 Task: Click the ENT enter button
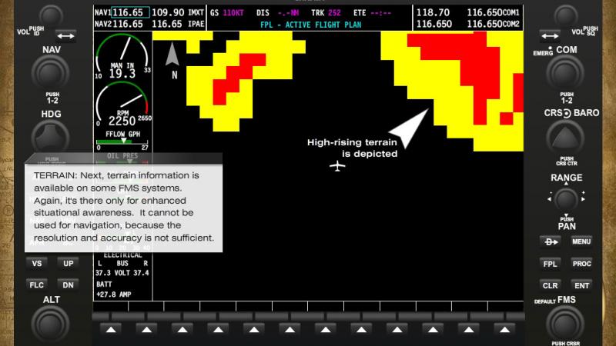coord(581,285)
